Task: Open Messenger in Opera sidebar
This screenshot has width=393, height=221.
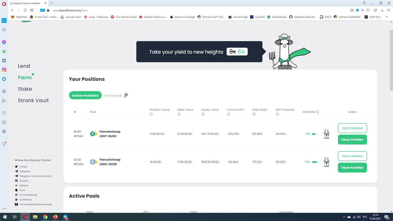Action: pyautogui.click(x=4, y=42)
